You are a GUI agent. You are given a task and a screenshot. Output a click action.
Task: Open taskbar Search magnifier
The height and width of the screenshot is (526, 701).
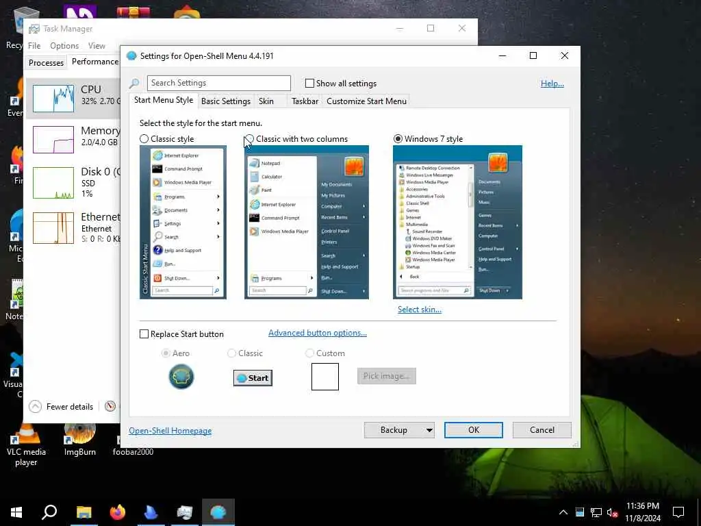click(x=49, y=512)
